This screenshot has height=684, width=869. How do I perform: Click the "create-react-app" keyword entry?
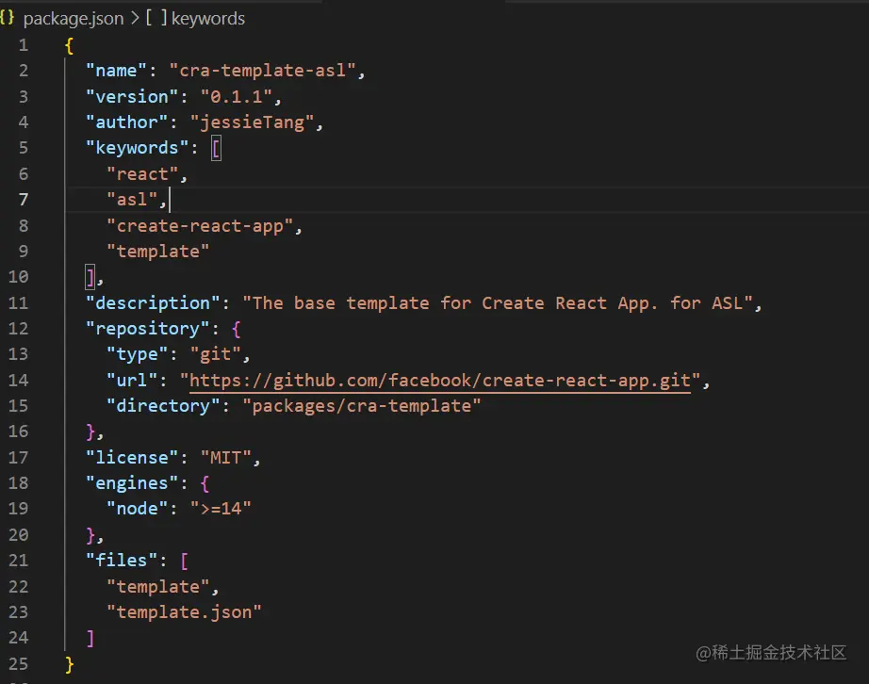point(200,226)
